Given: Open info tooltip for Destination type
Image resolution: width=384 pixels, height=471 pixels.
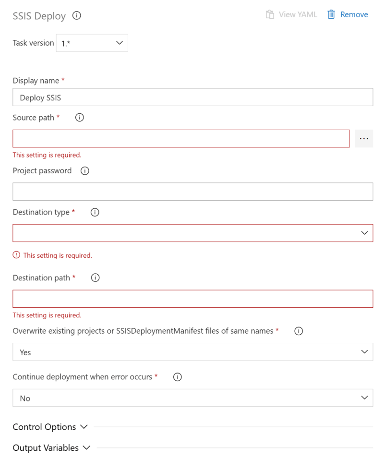Looking at the screenshot, I should [x=95, y=212].
